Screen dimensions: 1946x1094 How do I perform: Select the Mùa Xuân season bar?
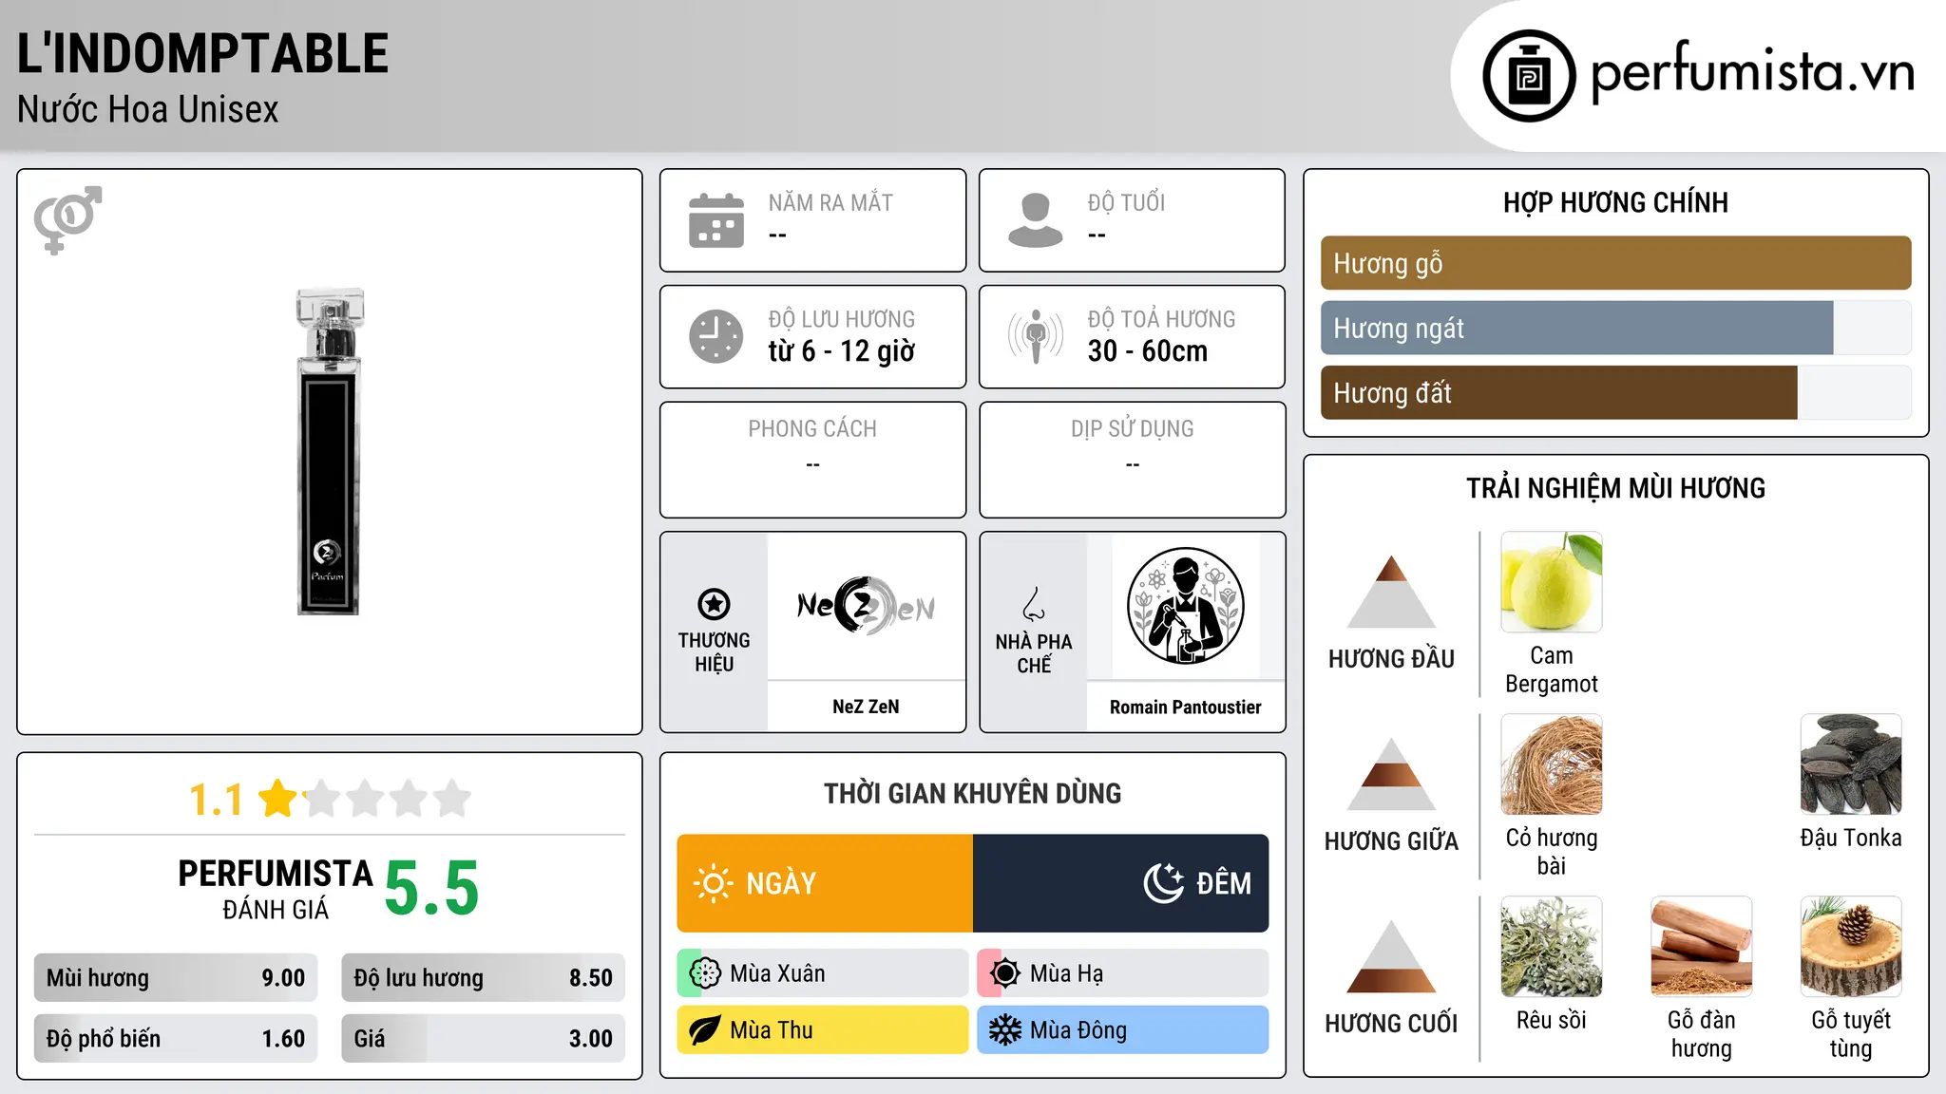click(x=823, y=973)
